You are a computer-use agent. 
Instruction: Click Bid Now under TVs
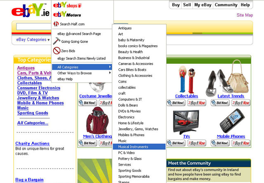click(x=176, y=143)
